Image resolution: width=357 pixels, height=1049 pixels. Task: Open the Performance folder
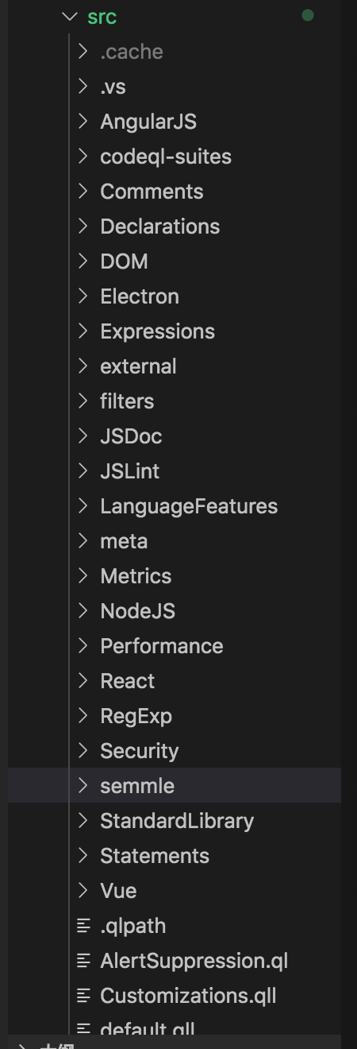pyautogui.click(x=175, y=646)
